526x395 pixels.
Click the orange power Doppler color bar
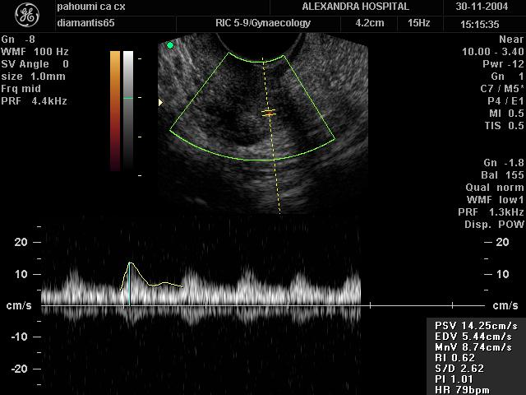[x=115, y=111]
